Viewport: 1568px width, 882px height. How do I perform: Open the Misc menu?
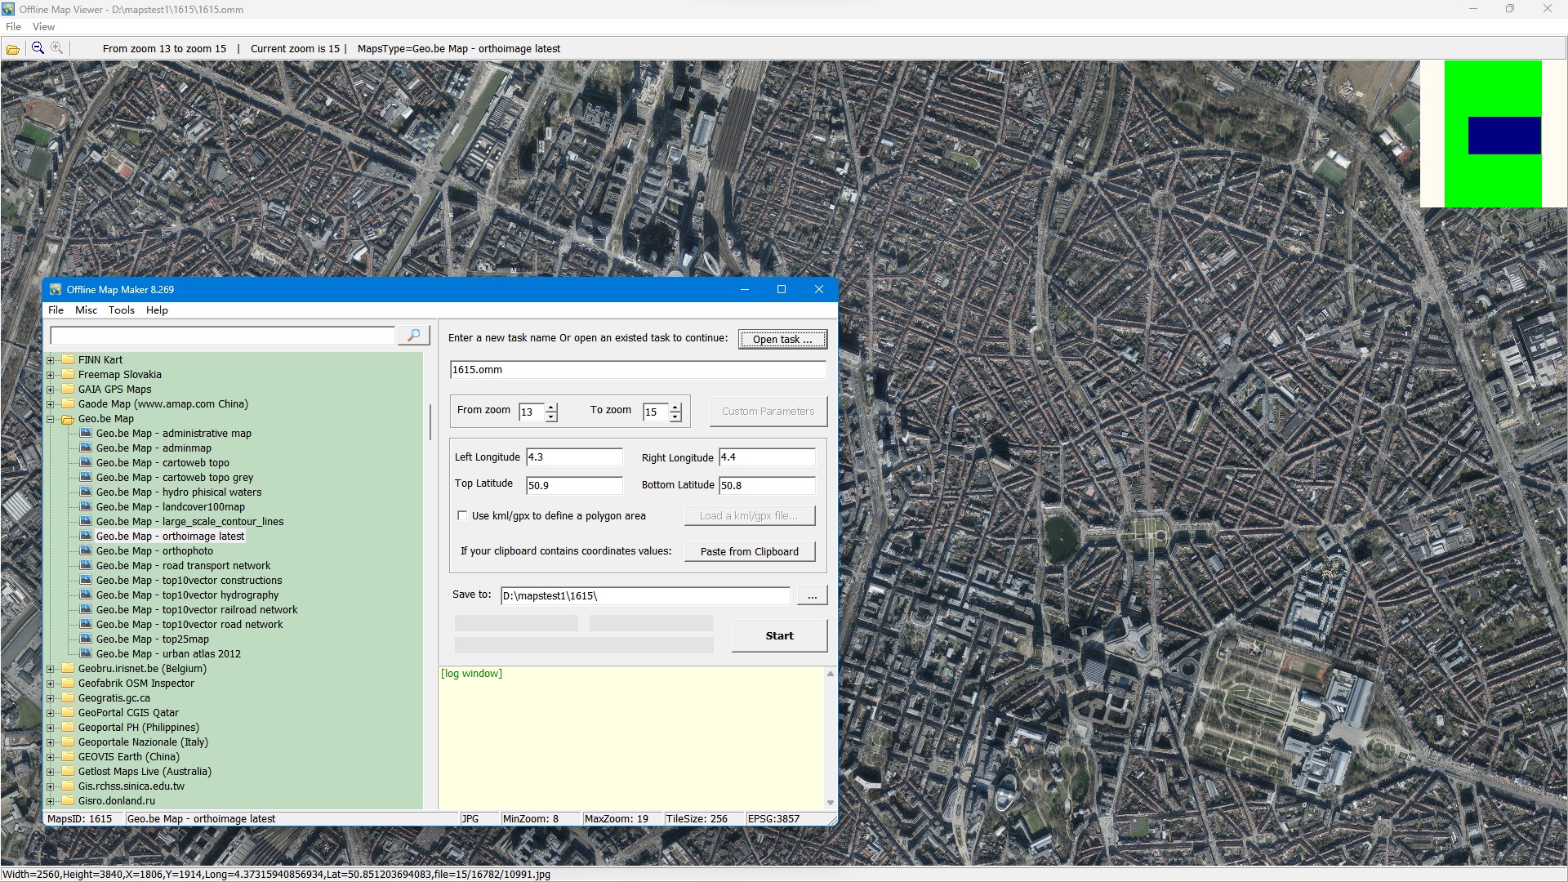86,310
